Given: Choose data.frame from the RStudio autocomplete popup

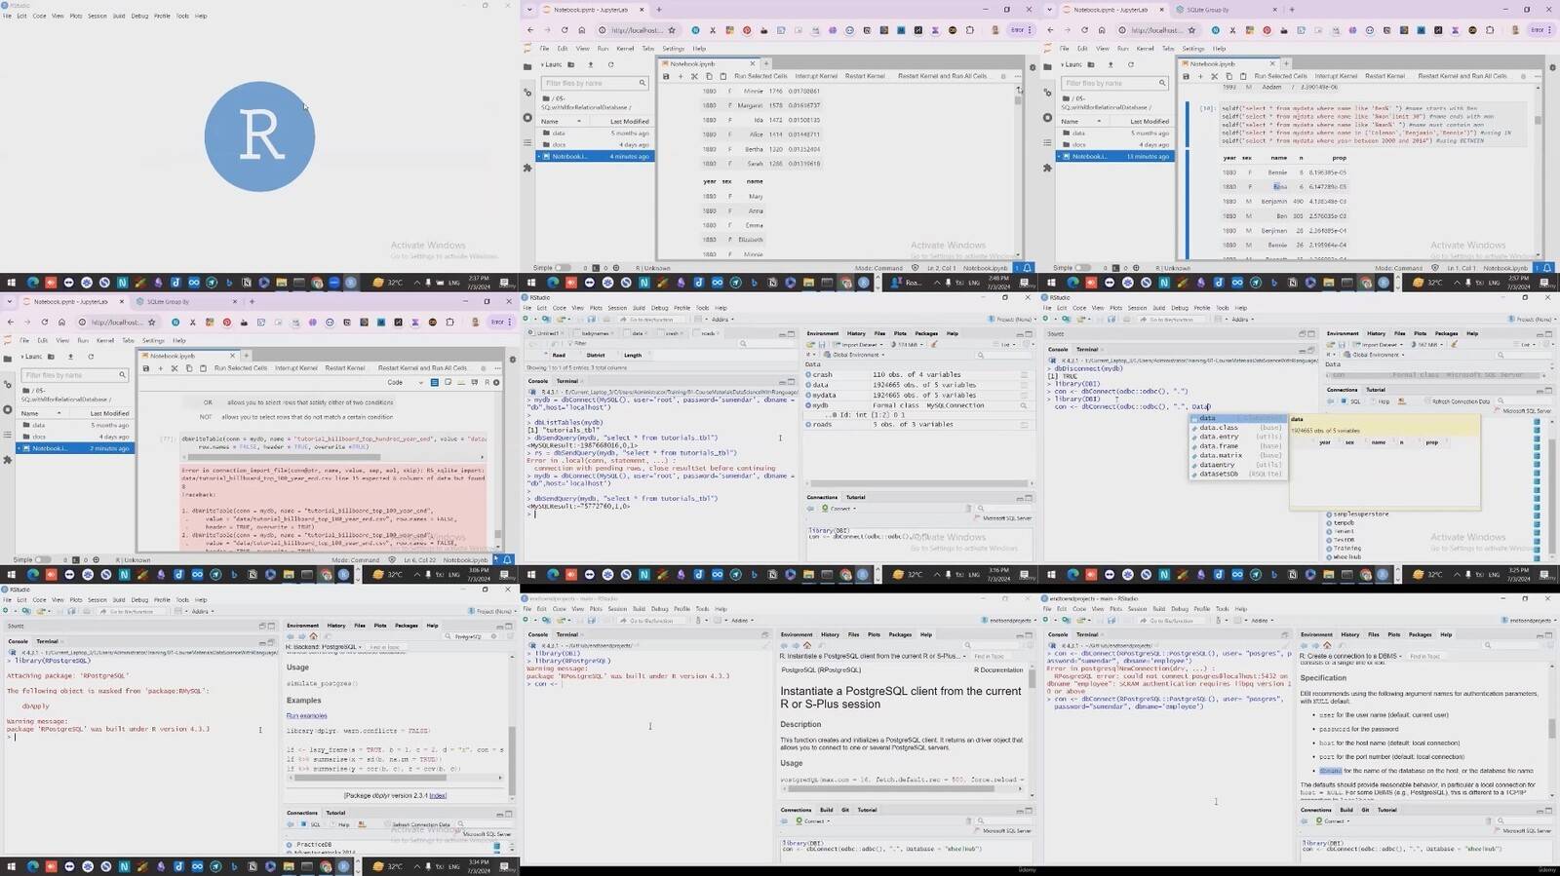Looking at the screenshot, I should (x=1237, y=446).
